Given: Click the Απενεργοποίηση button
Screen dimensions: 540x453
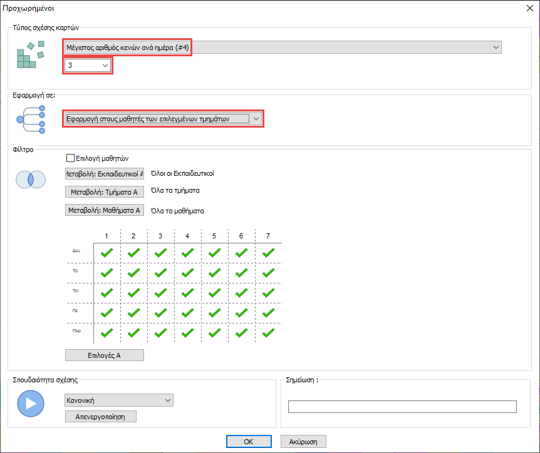Looking at the screenshot, I should coord(100,416).
